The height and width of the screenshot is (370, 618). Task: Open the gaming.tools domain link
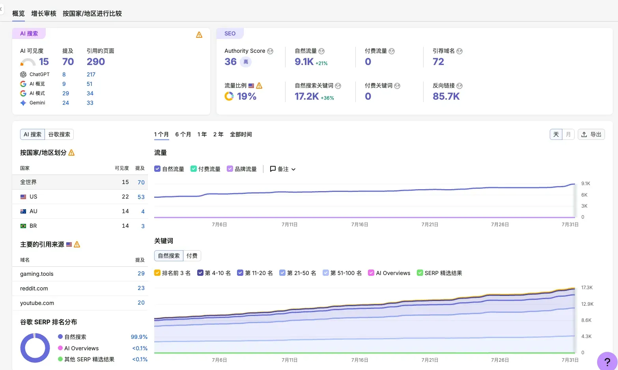click(x=37, y=274)
